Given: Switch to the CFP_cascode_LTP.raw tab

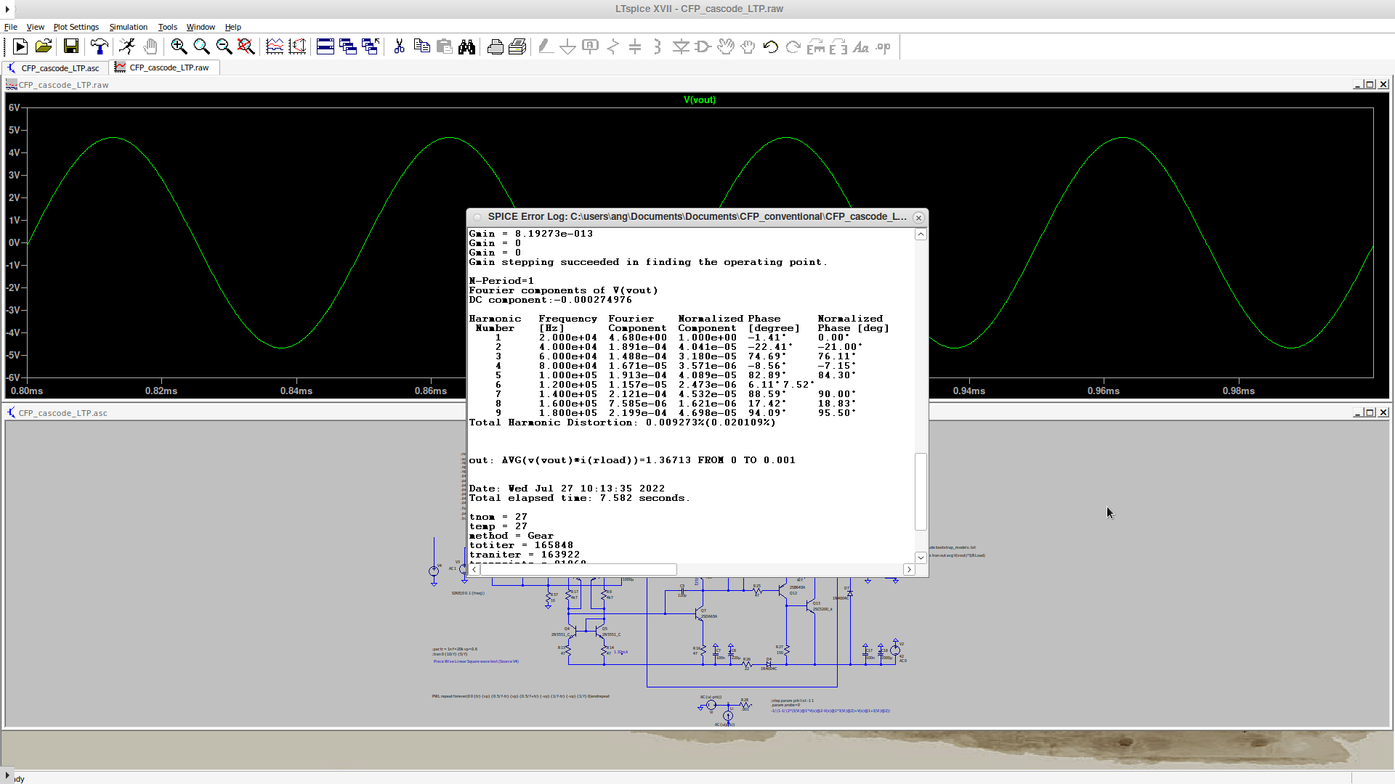Looking at the screenshot, I should point(164,68).
